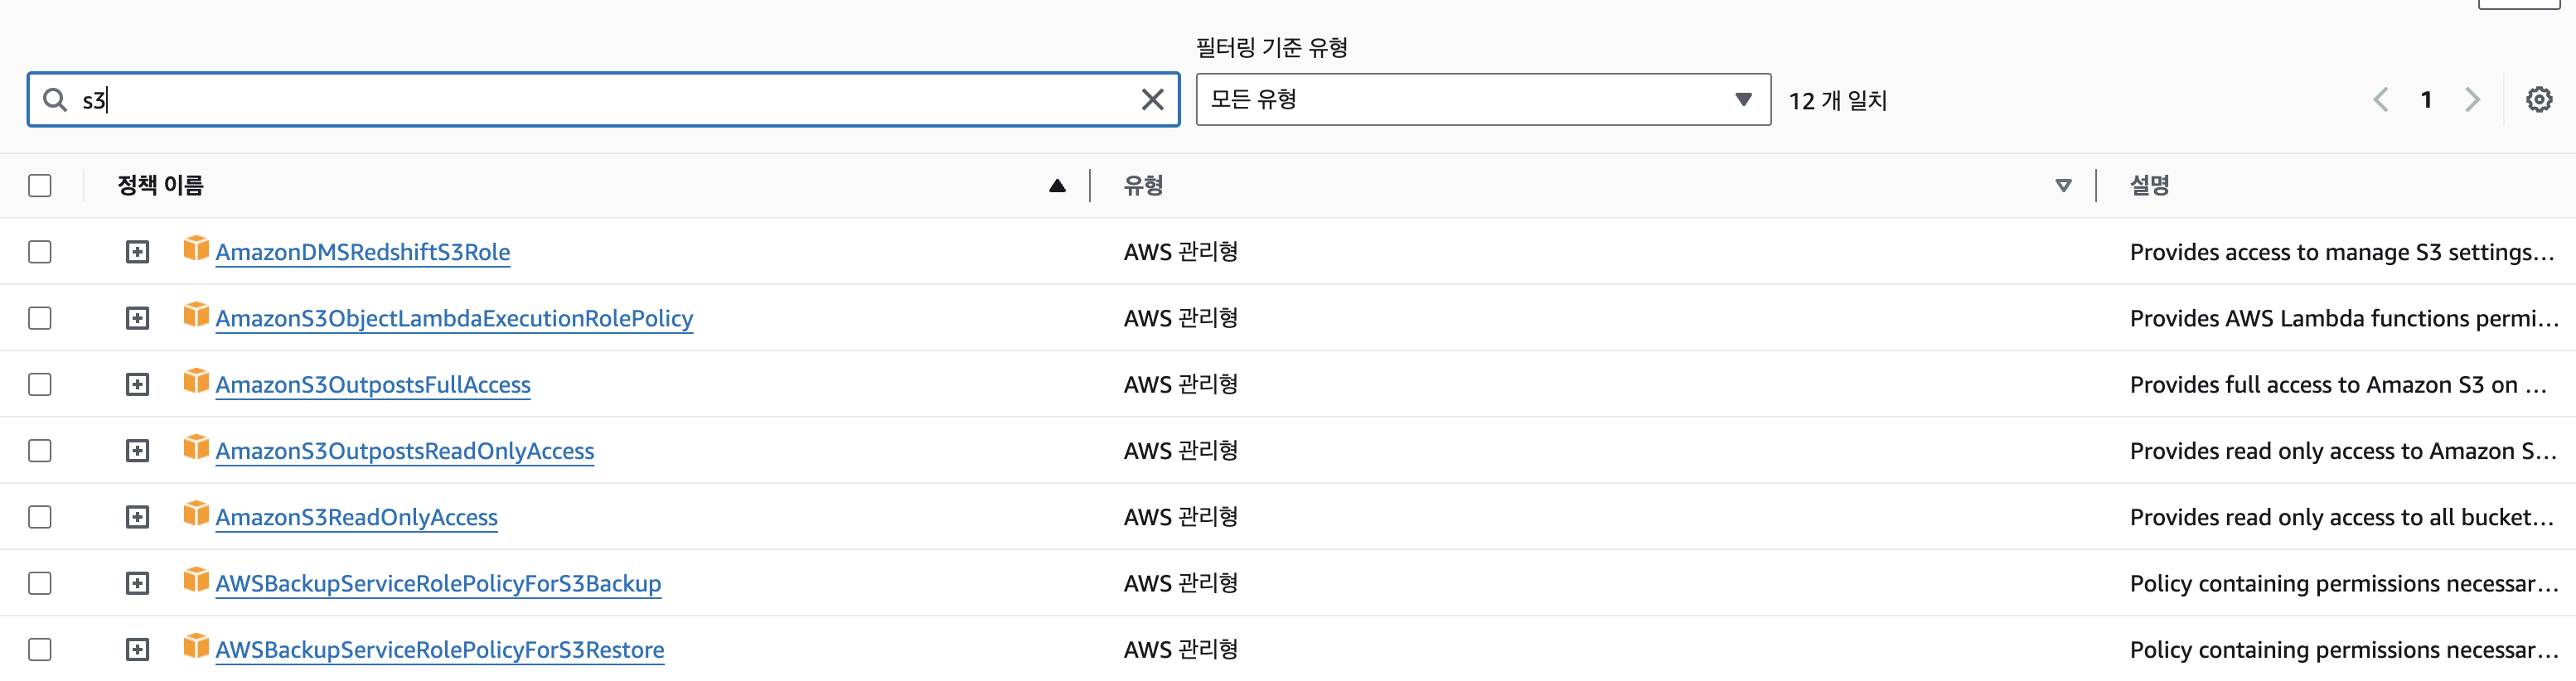Click AWS 관리형 type in AmazonDMSRedshiftS3Role row

pos(1180,252)
